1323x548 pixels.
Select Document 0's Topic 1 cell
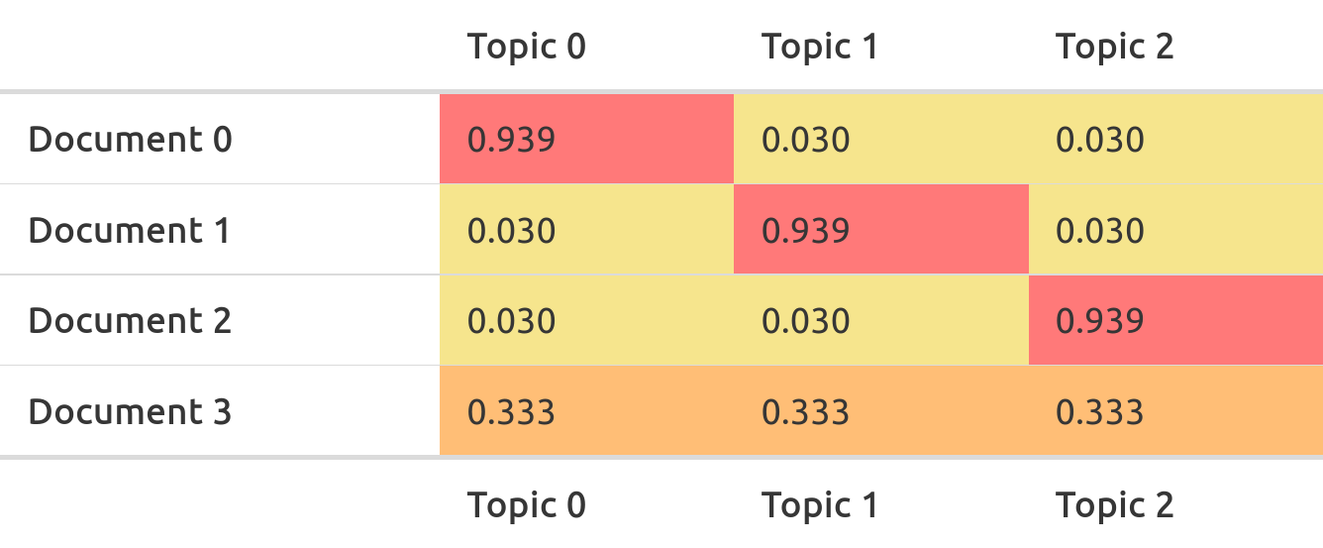pyautogui.click(x=880, y=140)
